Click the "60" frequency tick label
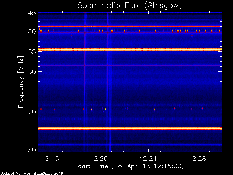This screenshot has width=233, height=175. pos(32,72)
